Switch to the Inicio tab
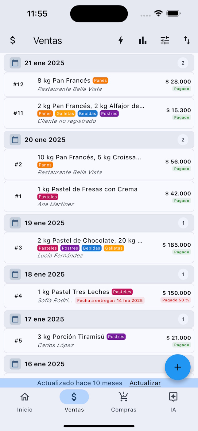Viewport: 198px width, 431px height. pyautogui.click(x=25, y=402)
